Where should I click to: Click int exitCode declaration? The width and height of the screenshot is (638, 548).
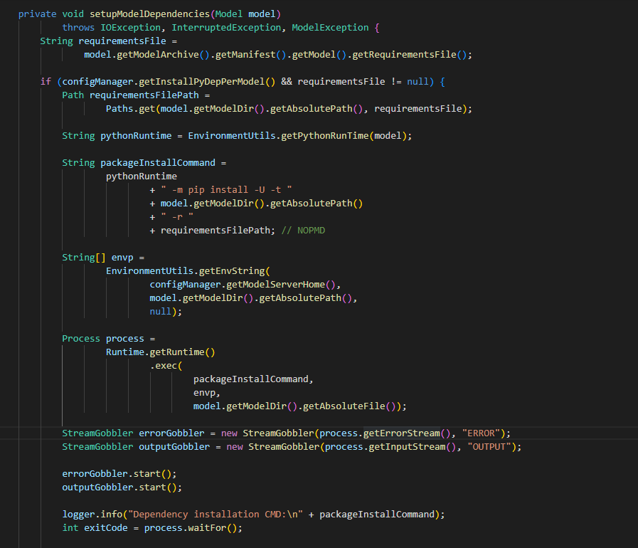pos(95,528)
